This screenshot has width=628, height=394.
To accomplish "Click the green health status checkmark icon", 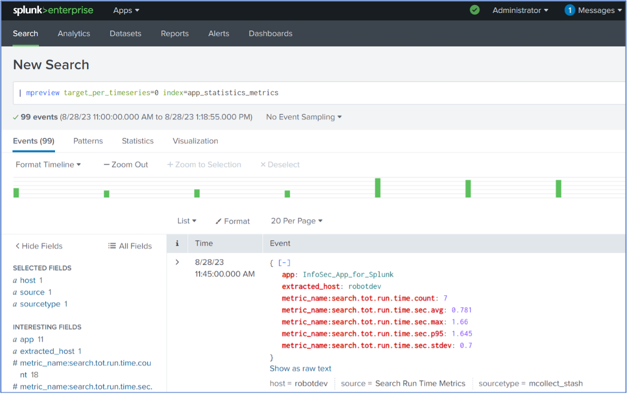I will (474, 10).
